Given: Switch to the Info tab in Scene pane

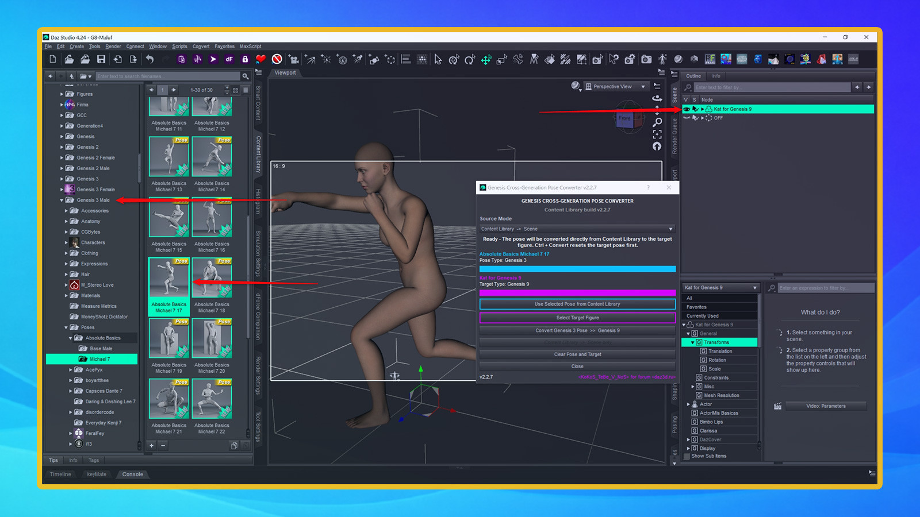Looking at the screenshot, I should click(x=716, y=76).
